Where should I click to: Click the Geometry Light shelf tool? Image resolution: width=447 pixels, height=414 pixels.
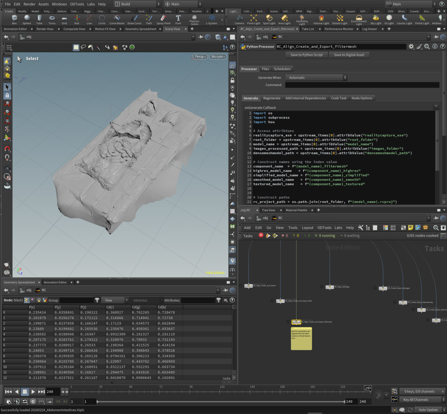(x=302, y=20)
